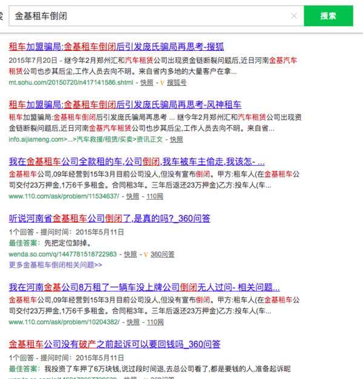
Task: Open 快照 for the mt.sohu.com result
Action: 147,83
